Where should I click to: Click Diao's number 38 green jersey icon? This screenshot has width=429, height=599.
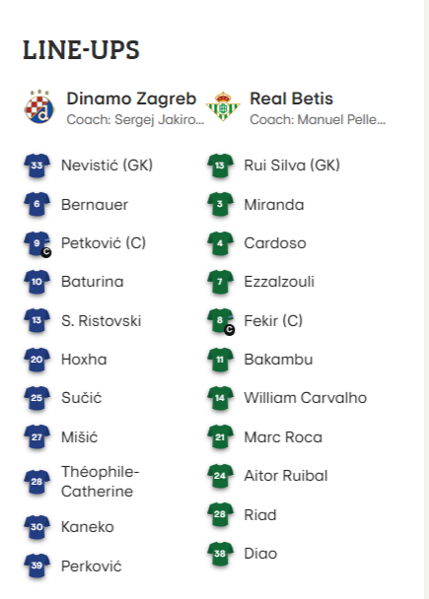[220, 554]
